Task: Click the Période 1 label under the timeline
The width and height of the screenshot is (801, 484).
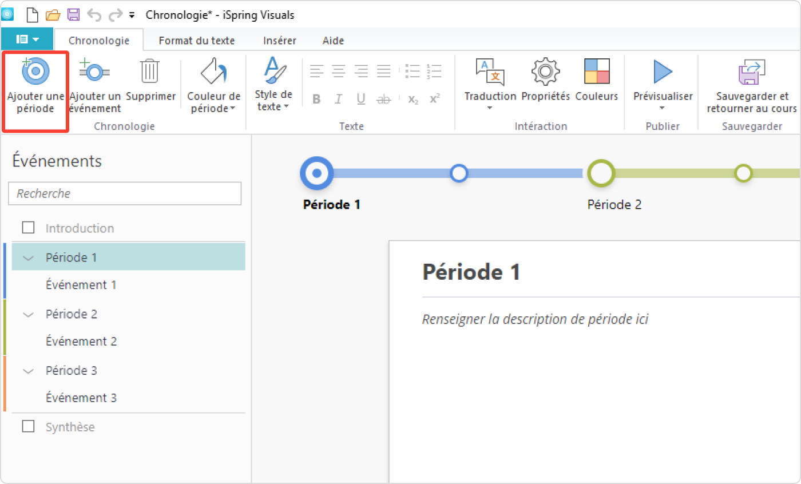Action: (332, 204)
